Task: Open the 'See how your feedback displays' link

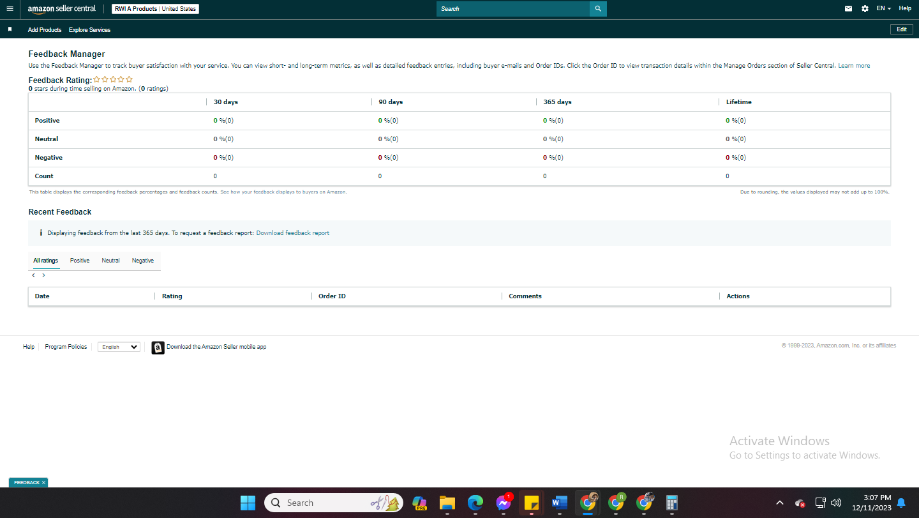Action: tap(283, 192)
